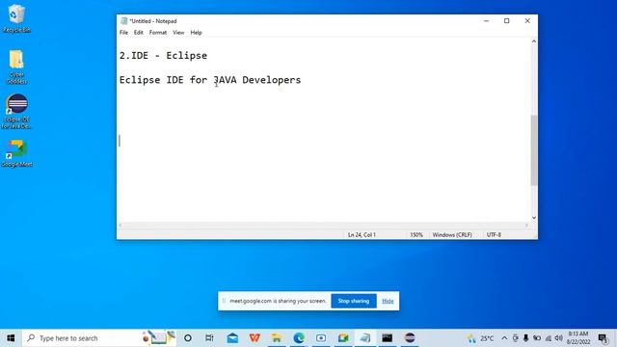Click the Stop sharing button
617x347 pixels.
(354, 301)
